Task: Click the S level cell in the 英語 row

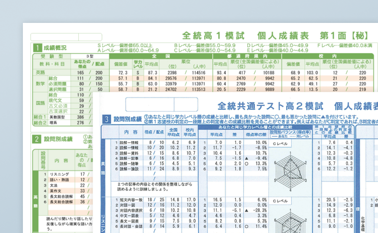Action: [x=138, y=73]
